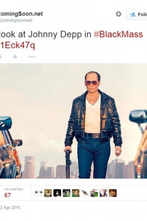Open the green fourth favoriter avatar
The image size is (147, 221).
(66, 193)
